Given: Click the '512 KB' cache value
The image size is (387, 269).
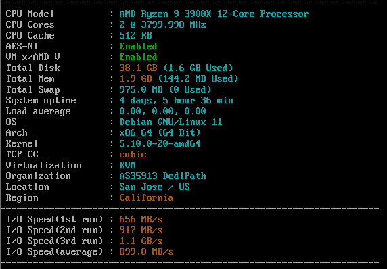Looking at the screenshot, I should coord(135,35).
